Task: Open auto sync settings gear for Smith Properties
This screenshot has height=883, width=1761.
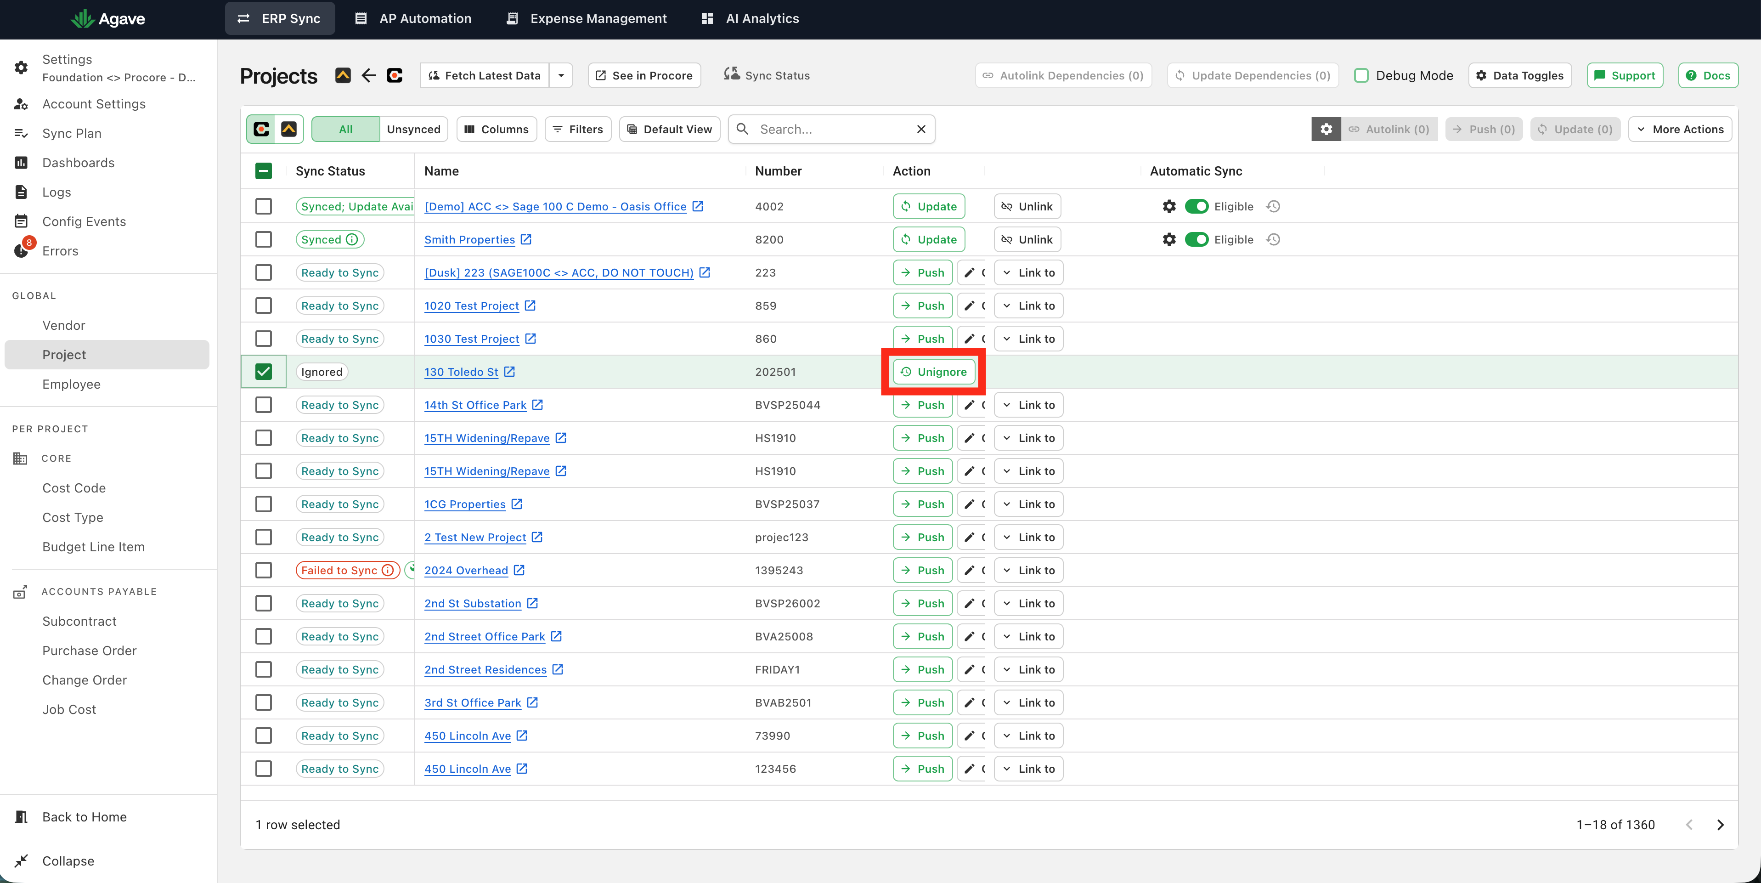Action: (1169, 239)
